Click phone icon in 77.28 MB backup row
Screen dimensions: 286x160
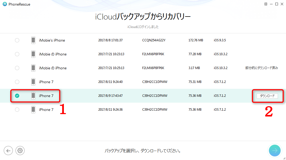(x=33, y=54)
